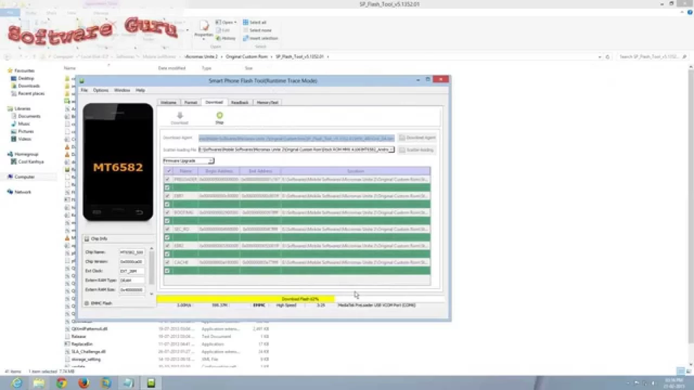Click Original Custom Rom in the address bar
Viewport: 694px width, 390px height.
pyautogui.click(x=247, y=56)
